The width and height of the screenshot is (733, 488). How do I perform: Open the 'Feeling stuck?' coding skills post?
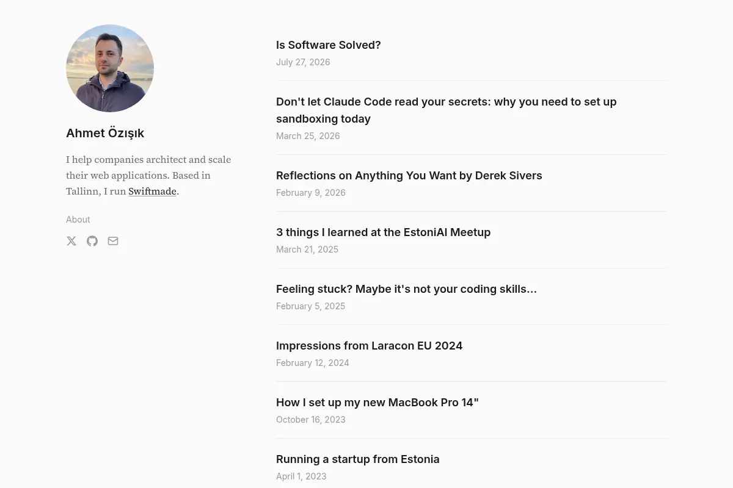[406, 289]
